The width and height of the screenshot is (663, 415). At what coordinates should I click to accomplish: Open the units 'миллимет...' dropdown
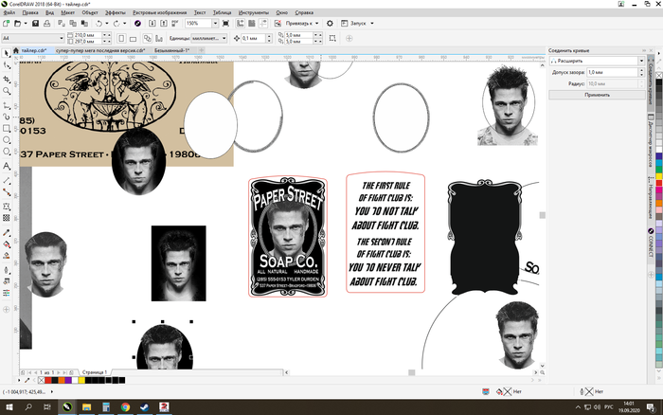(x=224, y=39)
